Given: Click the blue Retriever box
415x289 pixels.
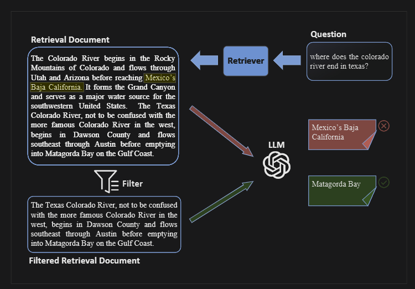Looking at the screenshot, I should pos(246,61).
